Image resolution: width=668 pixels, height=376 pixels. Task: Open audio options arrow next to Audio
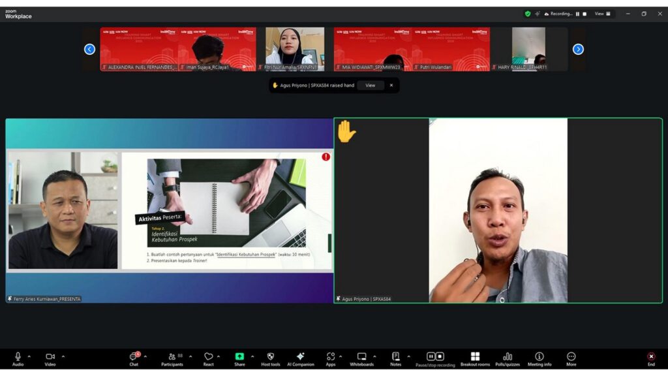29,356
